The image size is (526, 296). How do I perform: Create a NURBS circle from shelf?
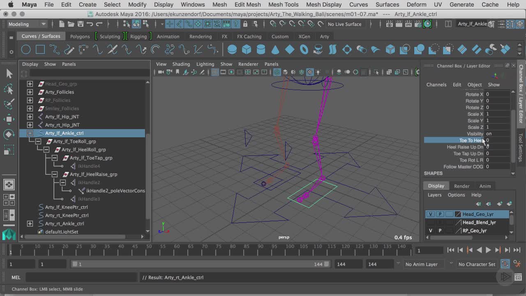point(26,50)
